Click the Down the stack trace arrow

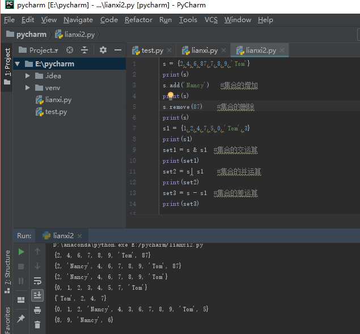(37, 266)
